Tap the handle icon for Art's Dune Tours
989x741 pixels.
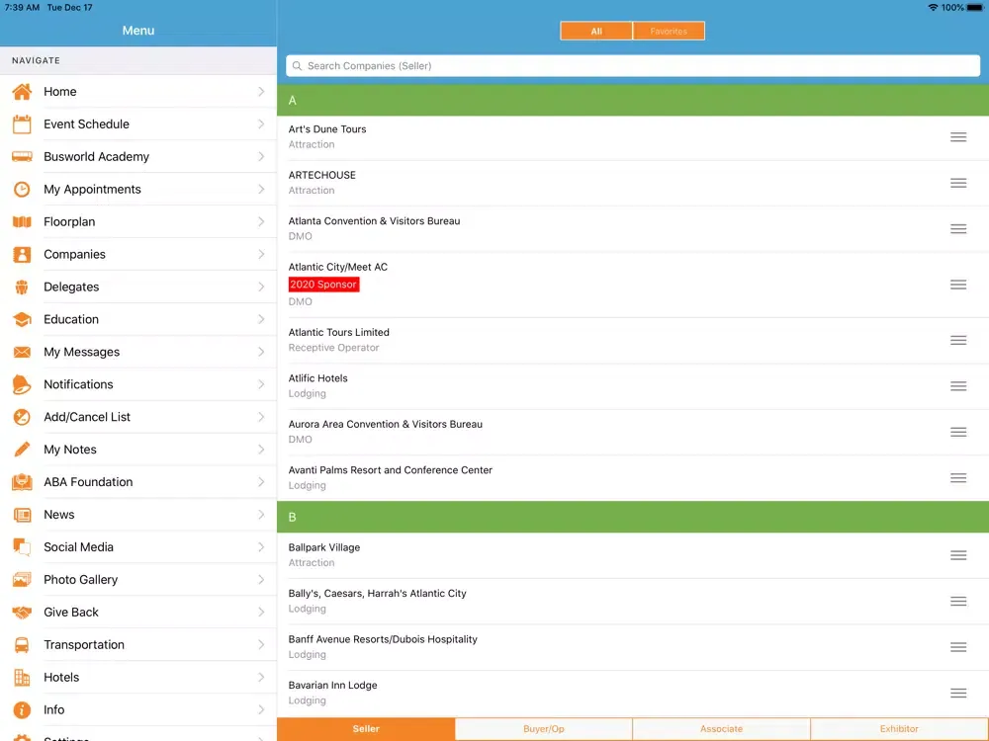[x=958, y=136]
